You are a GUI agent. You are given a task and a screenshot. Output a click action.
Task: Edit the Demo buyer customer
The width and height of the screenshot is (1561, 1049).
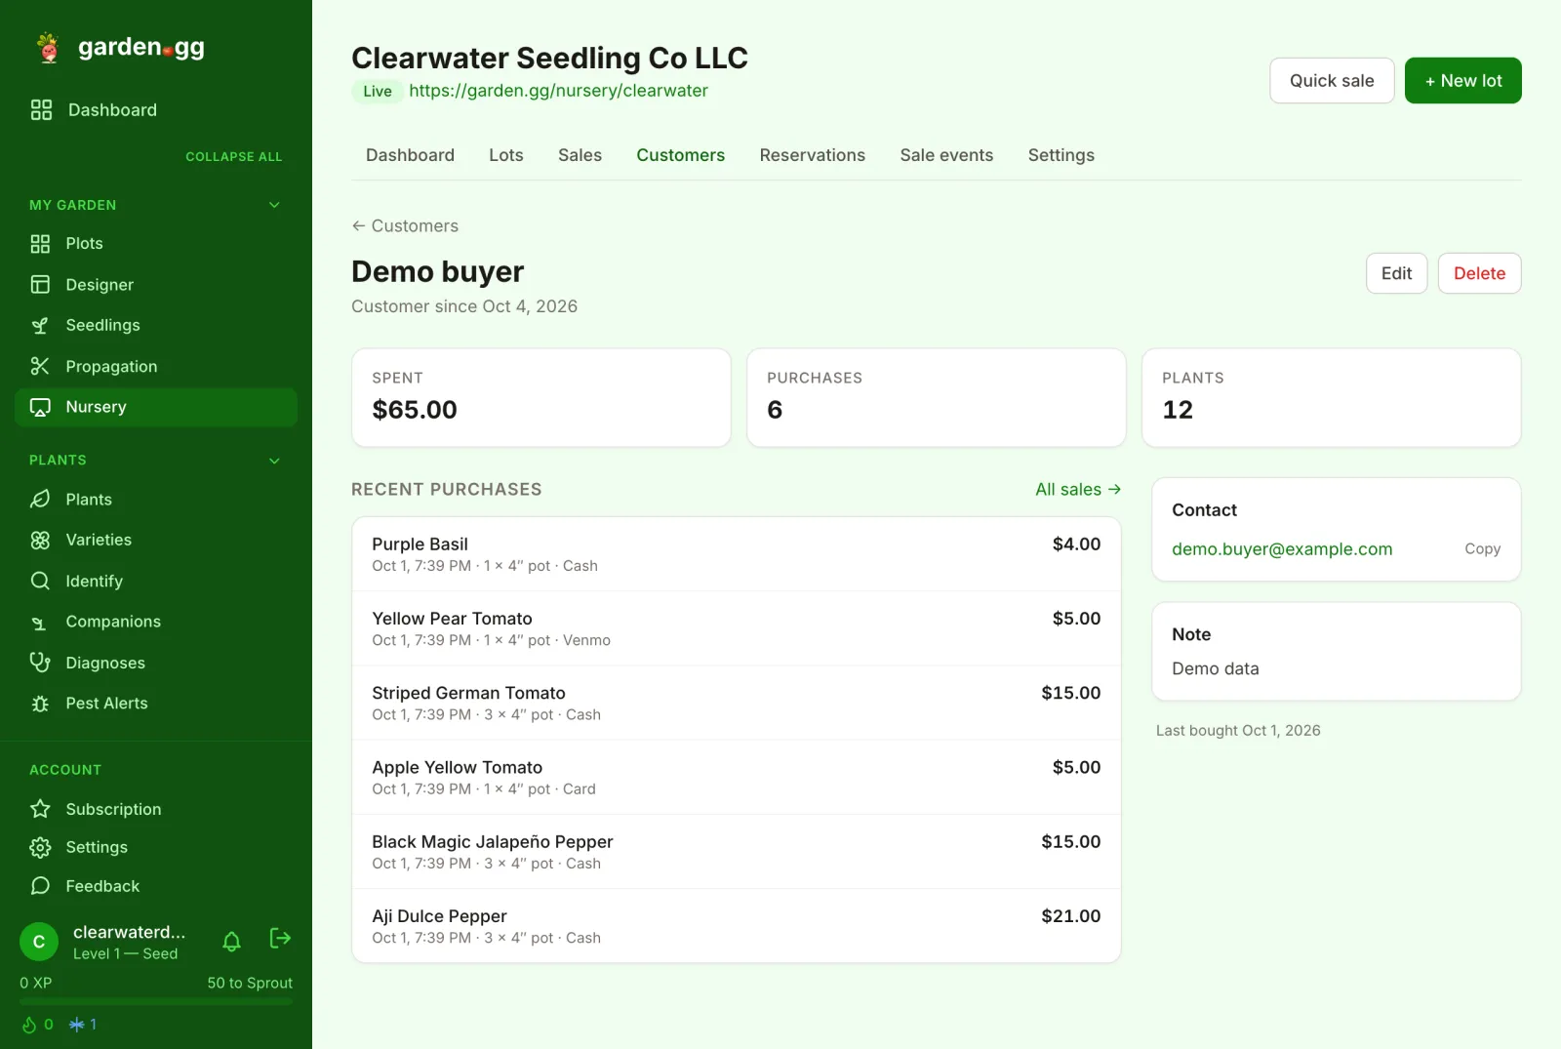(x=1396, y=273)
